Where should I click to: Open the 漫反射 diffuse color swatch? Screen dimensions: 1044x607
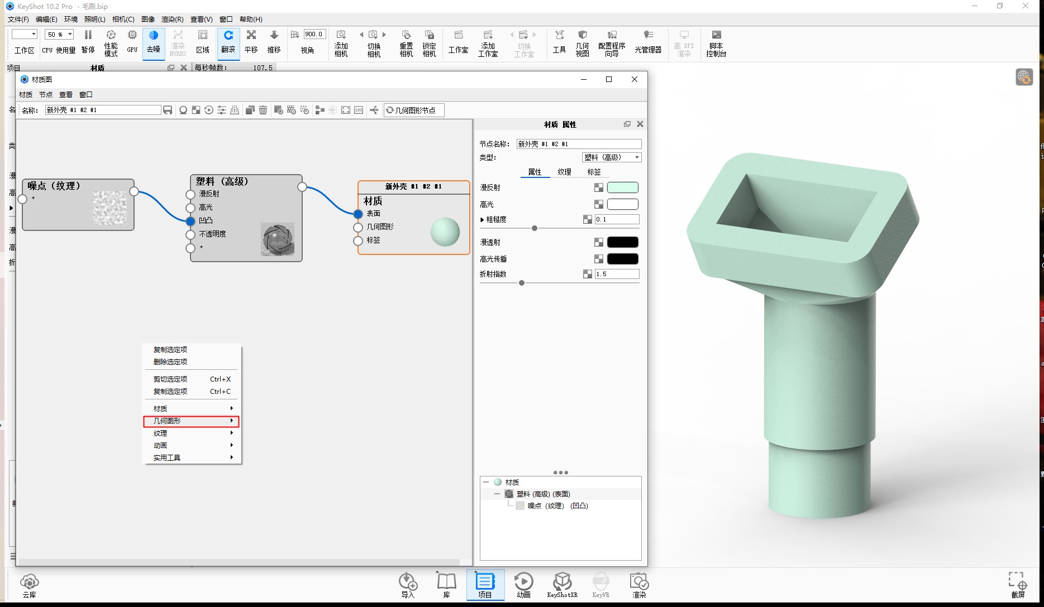(x=622, y=187)
